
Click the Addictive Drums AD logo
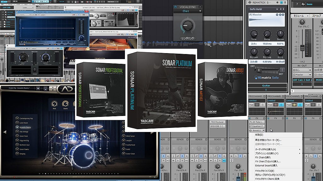[67, 89]
